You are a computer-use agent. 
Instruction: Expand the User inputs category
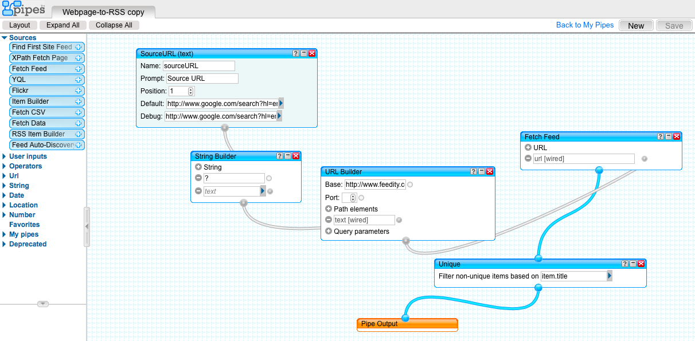[5, 156]
